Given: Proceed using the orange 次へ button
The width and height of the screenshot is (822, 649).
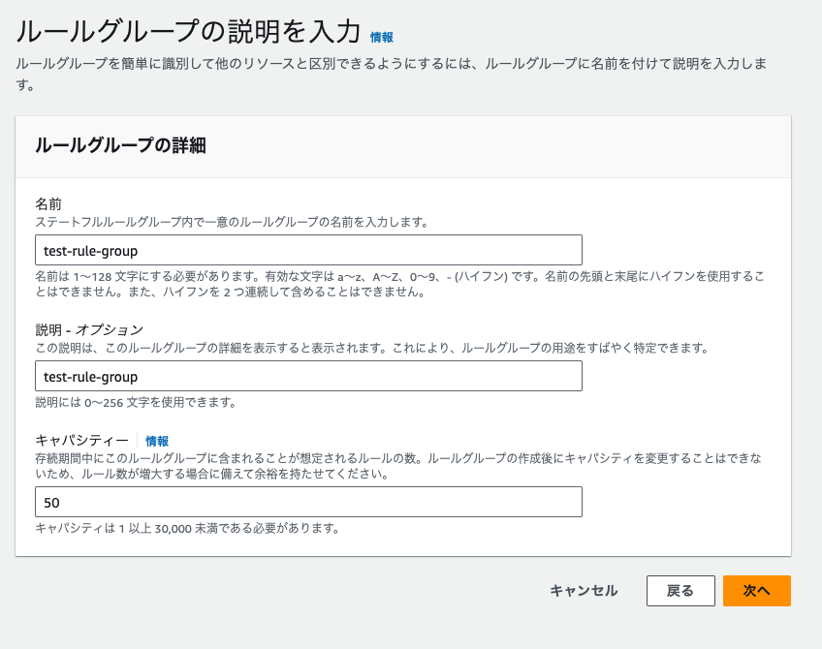Looking at the screenshot, I should pos(756,591).
